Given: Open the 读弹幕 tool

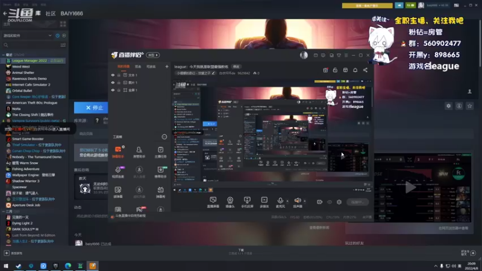Looking at the screenshot, I should click(118, 192).
